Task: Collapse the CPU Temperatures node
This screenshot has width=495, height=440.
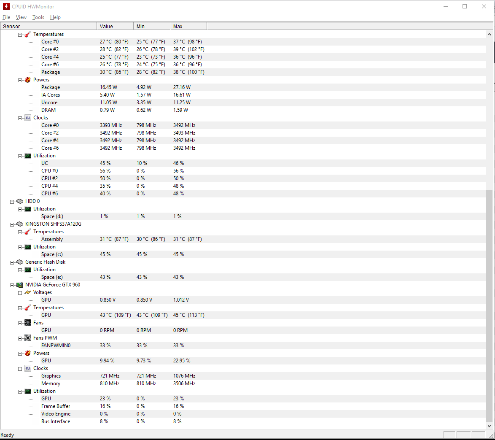Action: [x=20, y=35]
